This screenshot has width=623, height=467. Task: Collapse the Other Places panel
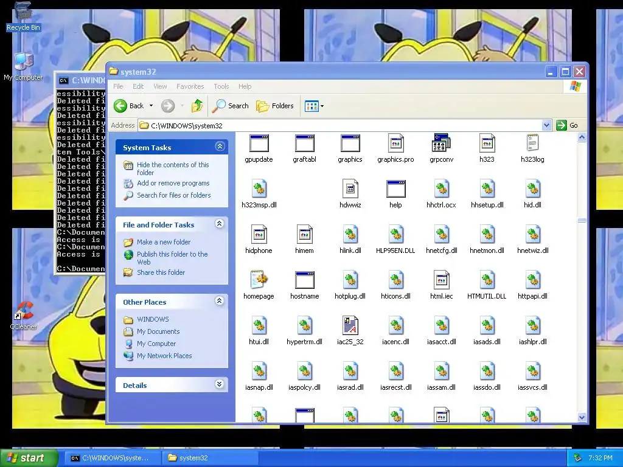point(219,301)
